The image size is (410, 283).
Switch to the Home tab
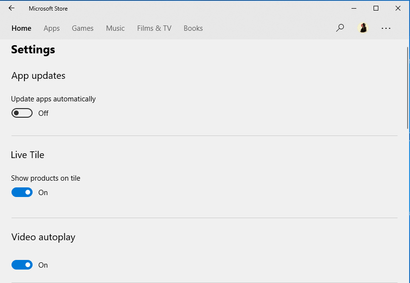click(22, 28)
